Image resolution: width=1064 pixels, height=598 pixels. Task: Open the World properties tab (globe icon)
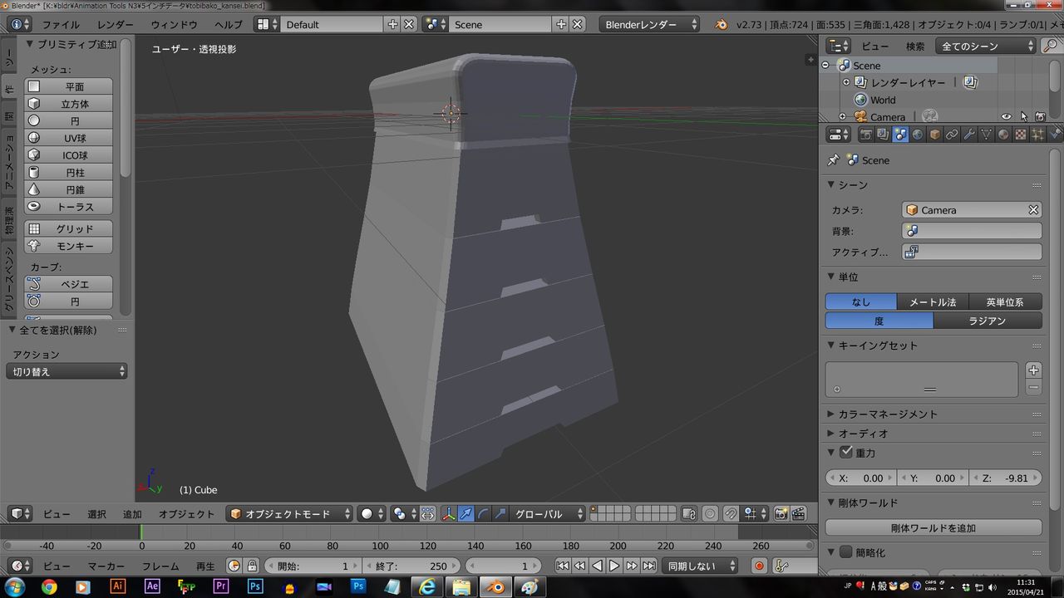[x=918, y=135]
